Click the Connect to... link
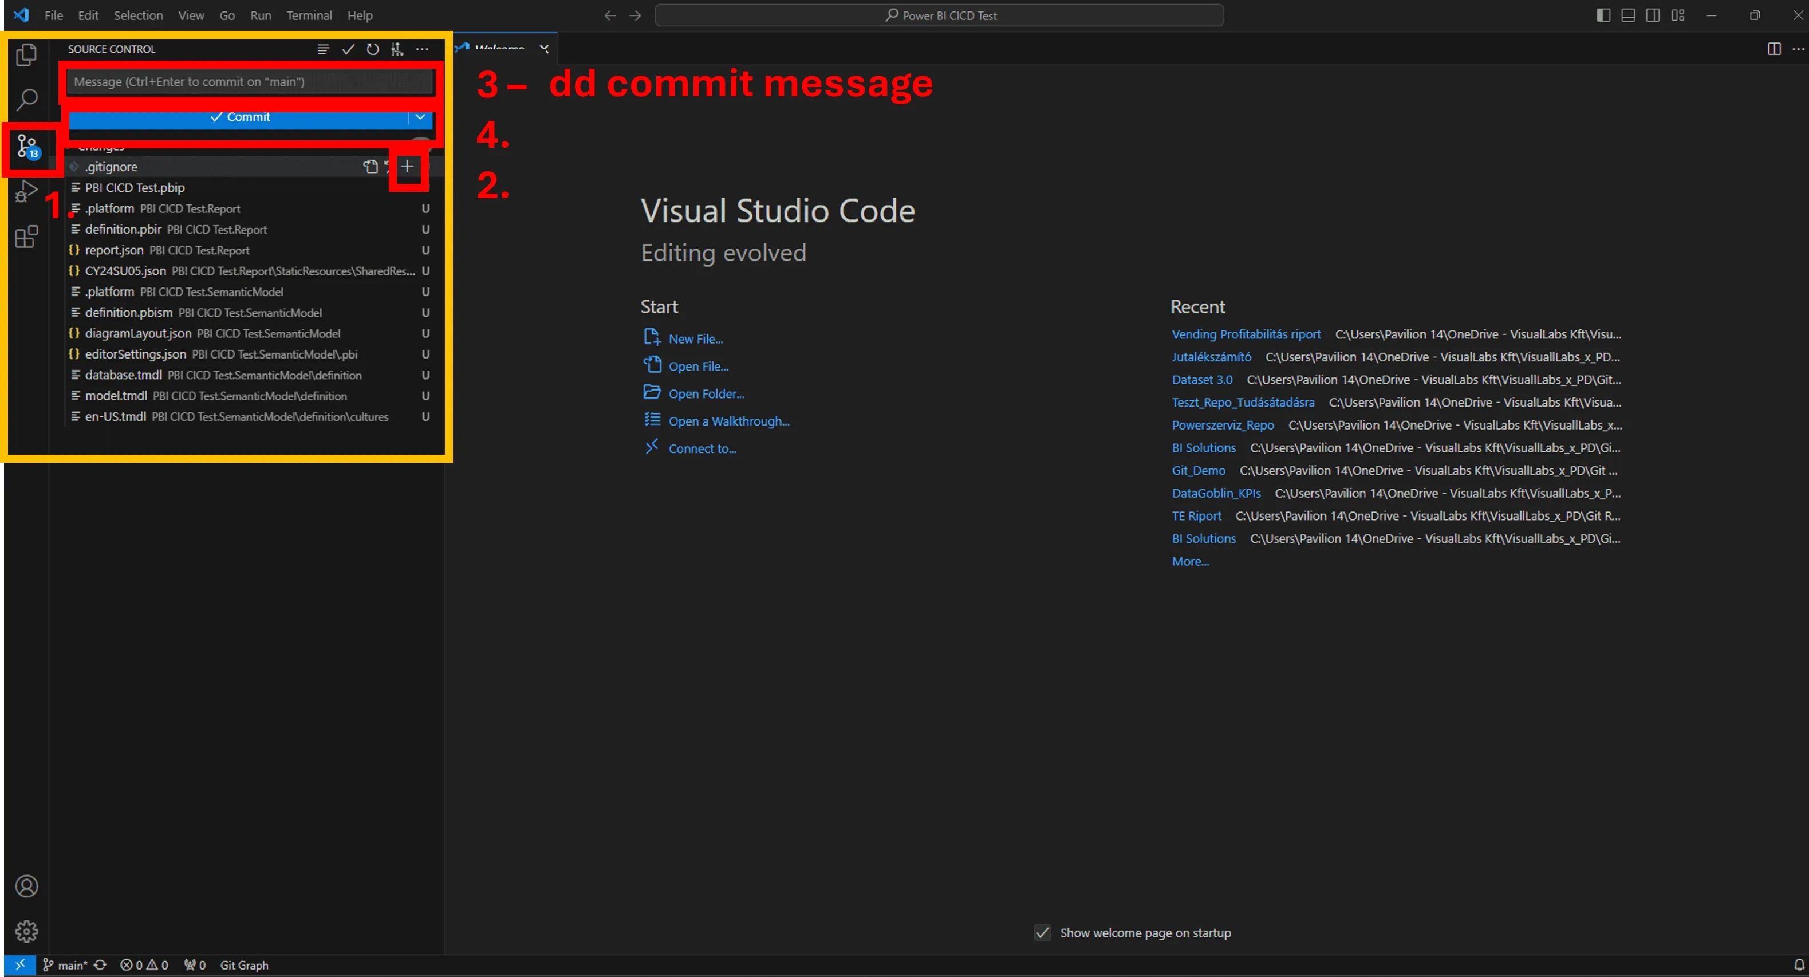Viewport: 1809px width, 977px height. [x=702, y=448]
